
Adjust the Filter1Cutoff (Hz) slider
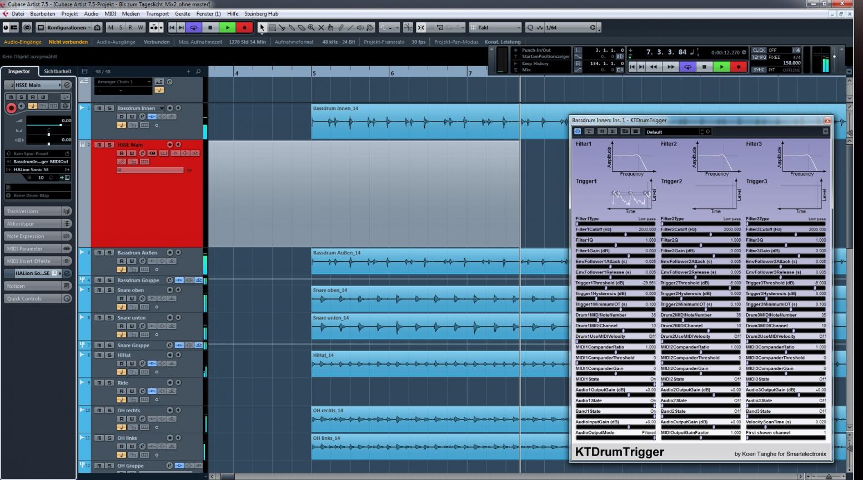pyautogui.click(x=615, y=234)
